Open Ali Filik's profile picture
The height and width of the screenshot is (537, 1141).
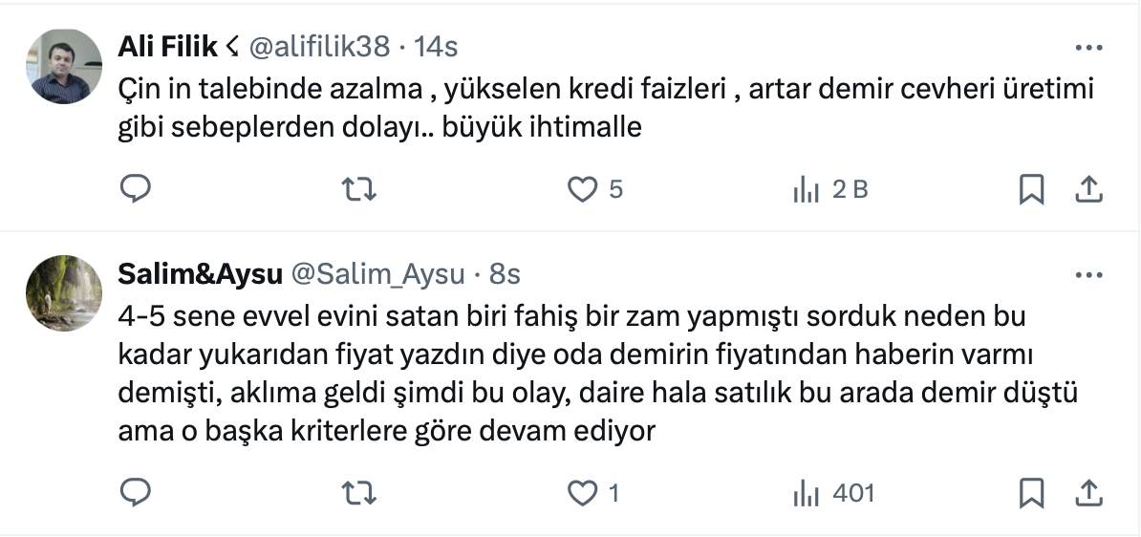(64, 65)
